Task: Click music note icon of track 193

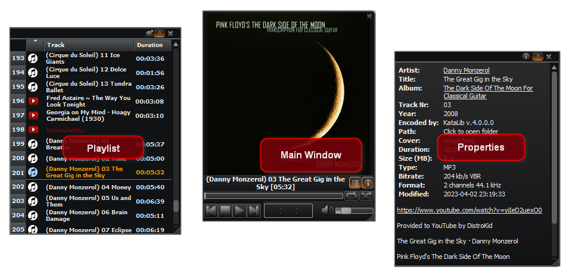Action: tap(33, 58)
